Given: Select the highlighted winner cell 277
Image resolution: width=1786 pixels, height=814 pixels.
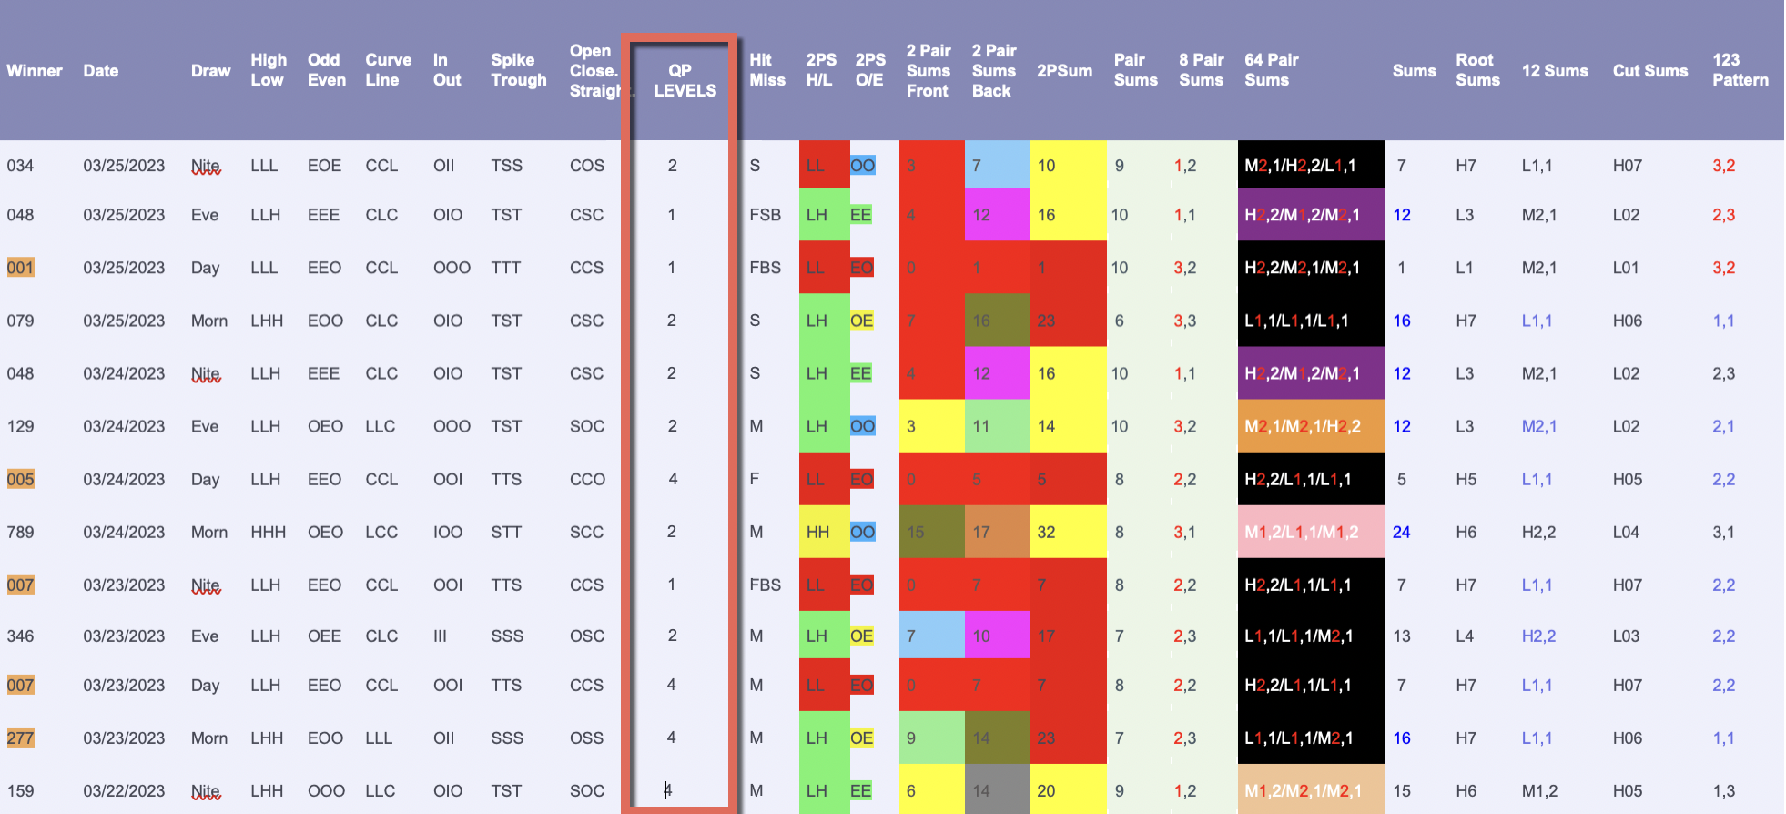Looking at the screenshot, I should click(20, 738).
